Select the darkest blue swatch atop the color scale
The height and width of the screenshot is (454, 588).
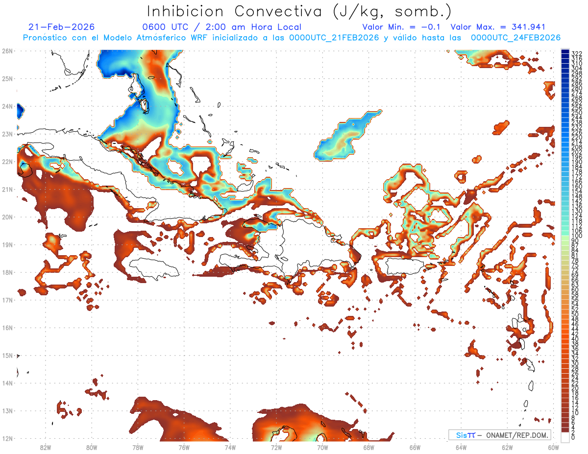tap(565, 51)
